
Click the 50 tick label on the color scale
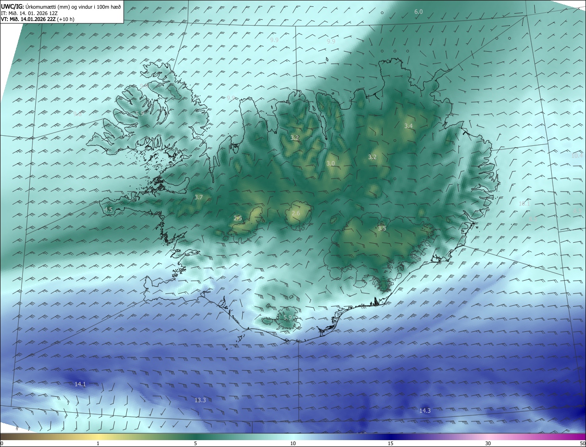582,443
